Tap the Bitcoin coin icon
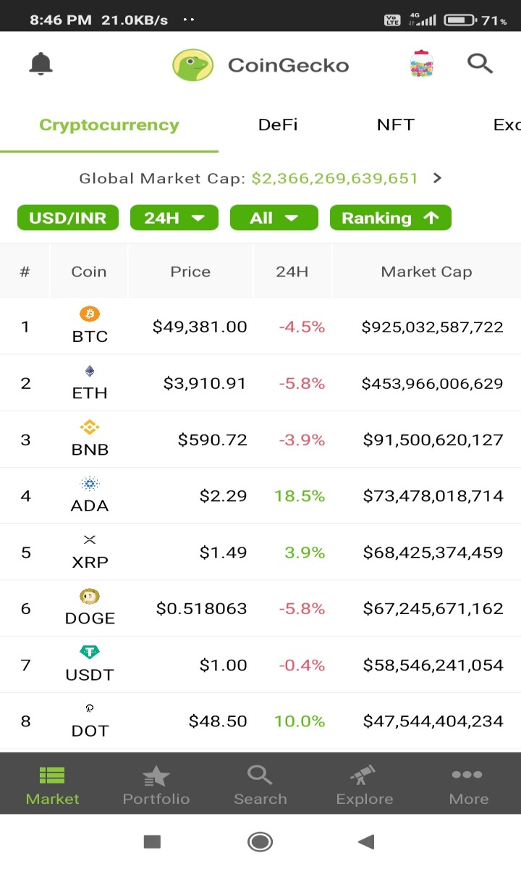The width and height of the screenshot is (521, 869). click(x=90, y=314)
